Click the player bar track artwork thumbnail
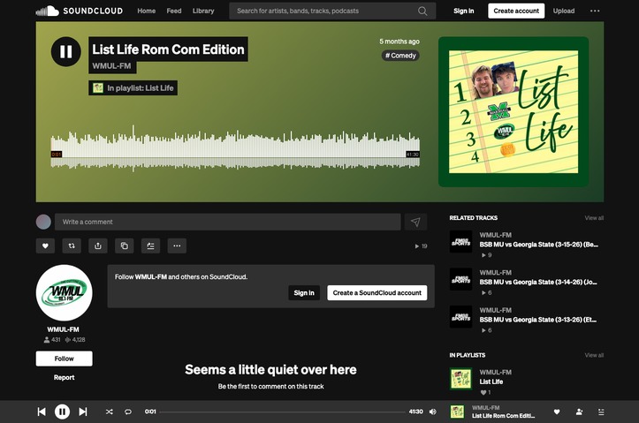 (x=457, y=412)
